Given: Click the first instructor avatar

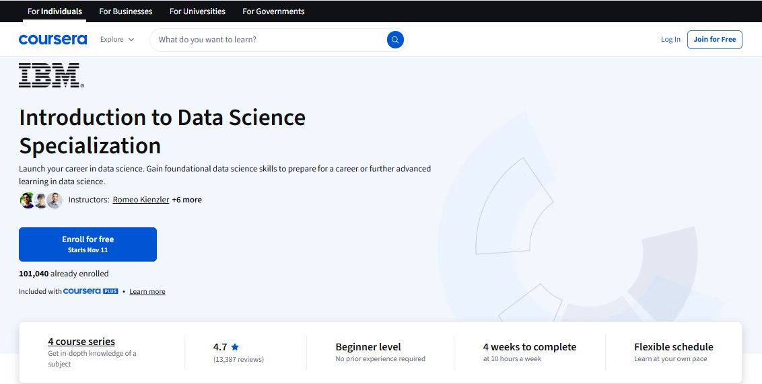Looking at the screenshot, I should 27,200.
